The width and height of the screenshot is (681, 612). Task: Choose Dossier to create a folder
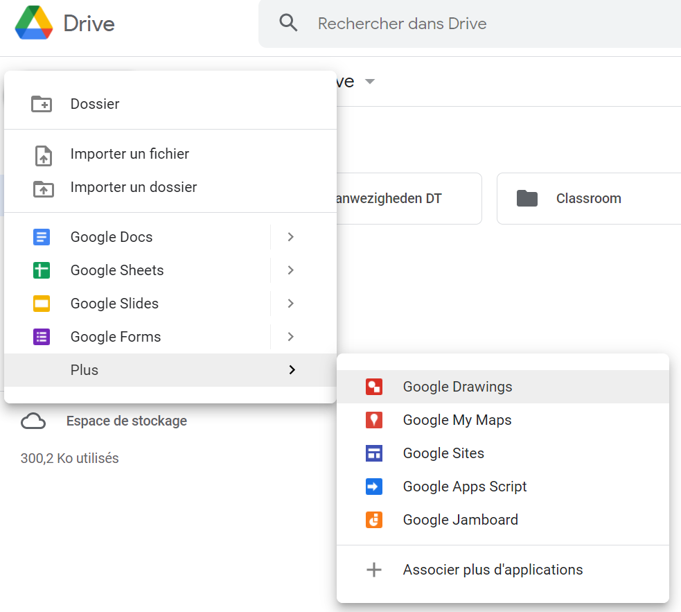coord(170,104)
